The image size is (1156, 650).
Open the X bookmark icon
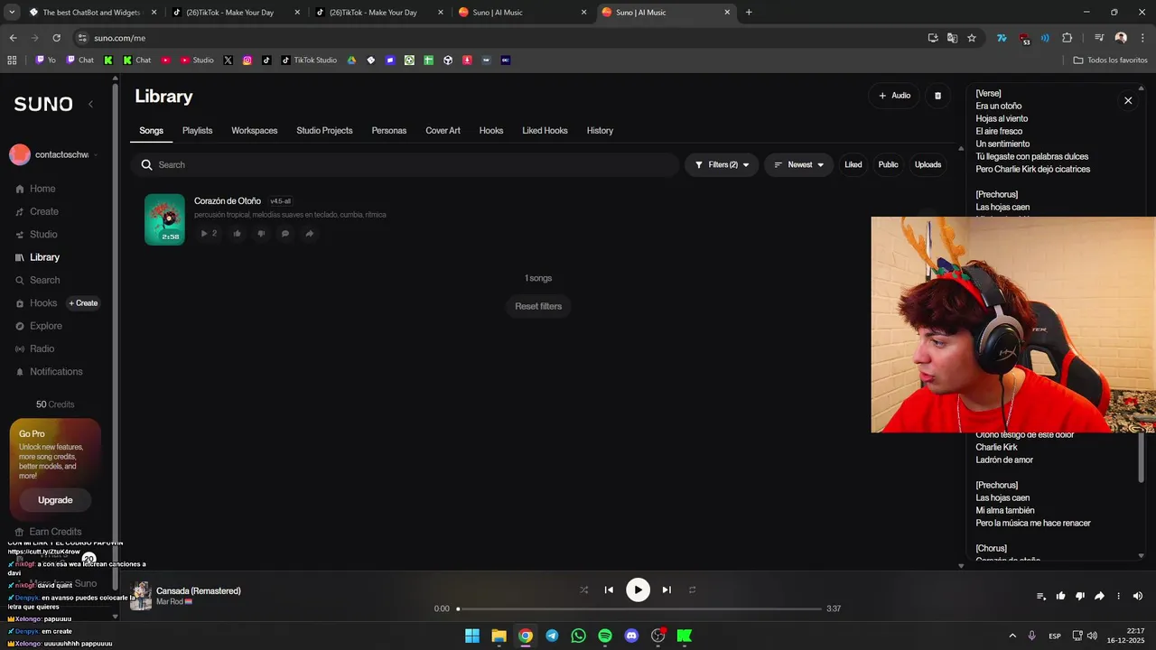coord(228,60)
